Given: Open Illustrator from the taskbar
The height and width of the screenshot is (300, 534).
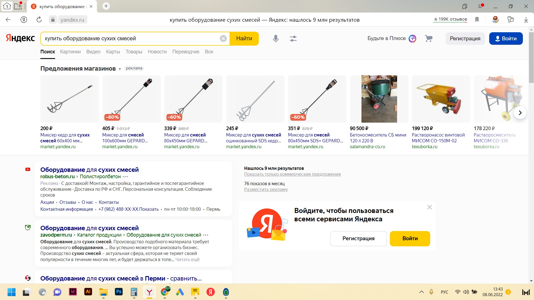Looking at the screenshot, I should pos(88,292).
